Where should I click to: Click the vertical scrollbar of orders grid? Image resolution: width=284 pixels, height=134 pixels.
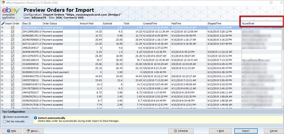(x=282, y=63)
